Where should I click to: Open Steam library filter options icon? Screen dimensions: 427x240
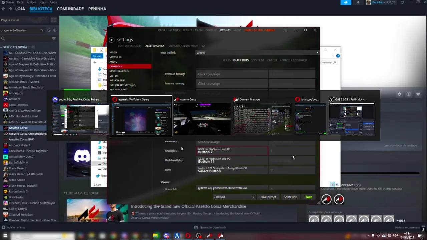(x=54, y=39)
